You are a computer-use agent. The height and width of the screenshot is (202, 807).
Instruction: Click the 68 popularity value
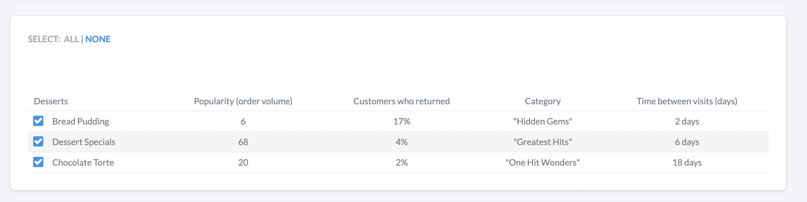[243, 142]
